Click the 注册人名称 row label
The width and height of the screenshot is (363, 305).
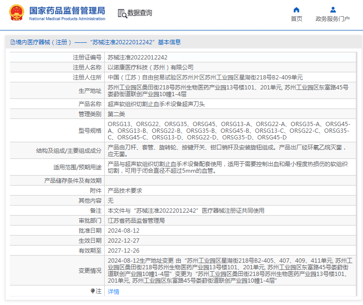(x=87, y=68)
